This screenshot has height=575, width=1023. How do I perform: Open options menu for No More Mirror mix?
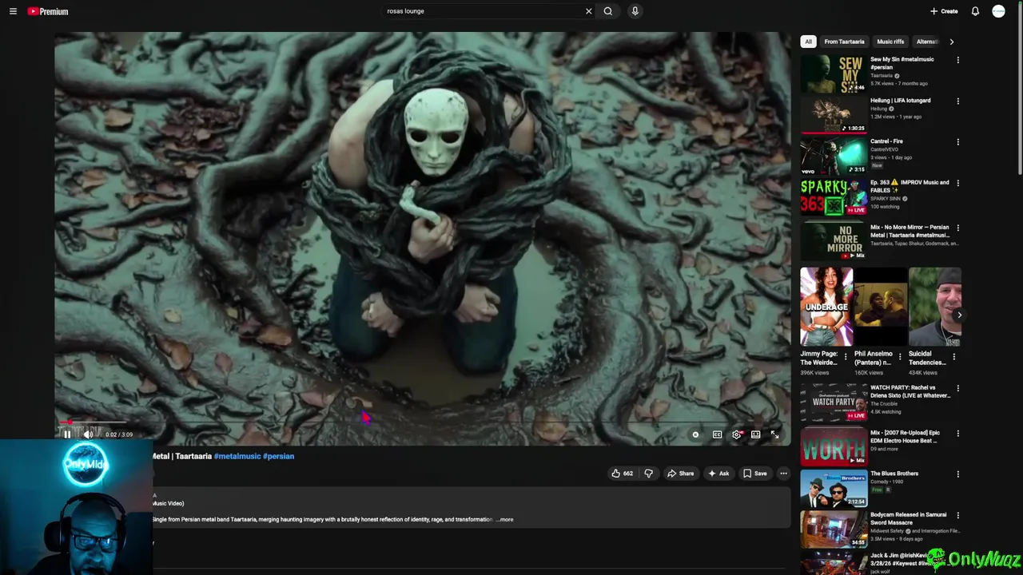(957, 228)
